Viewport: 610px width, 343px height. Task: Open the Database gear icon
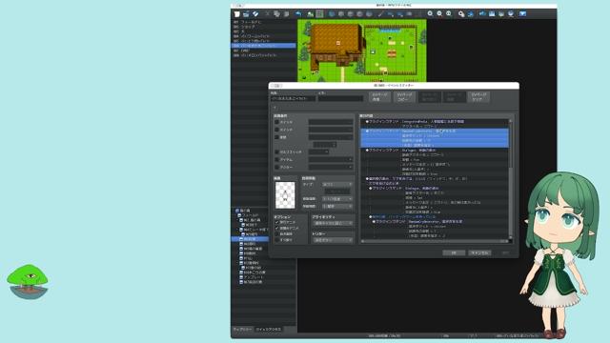[461, 14]
